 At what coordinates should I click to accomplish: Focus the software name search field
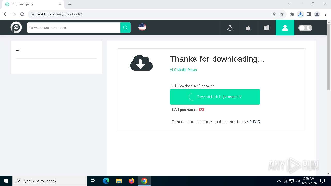74,28
